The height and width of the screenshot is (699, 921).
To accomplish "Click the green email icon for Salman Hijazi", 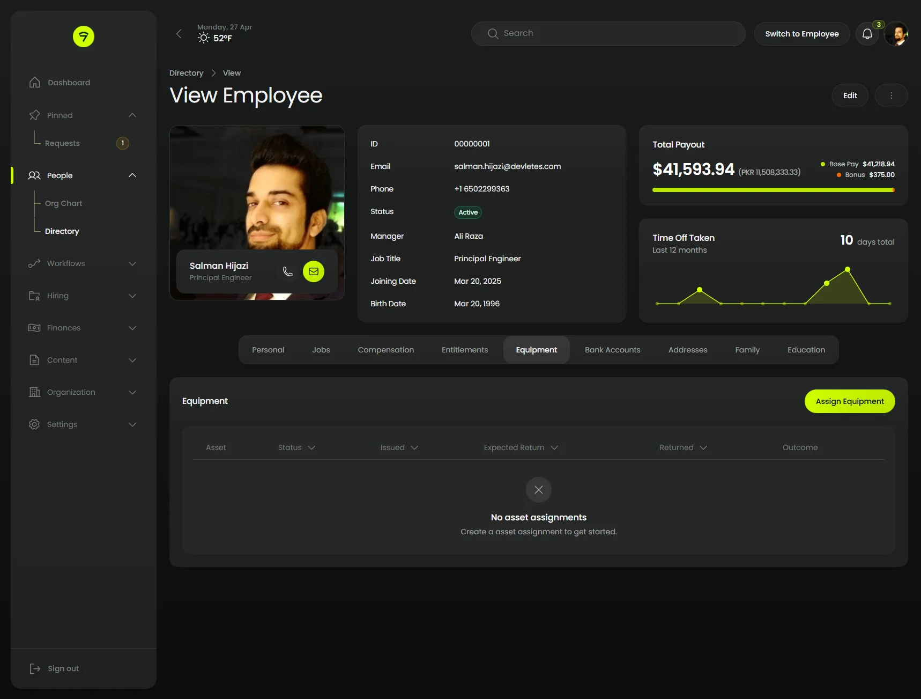I will click(314, 271).
